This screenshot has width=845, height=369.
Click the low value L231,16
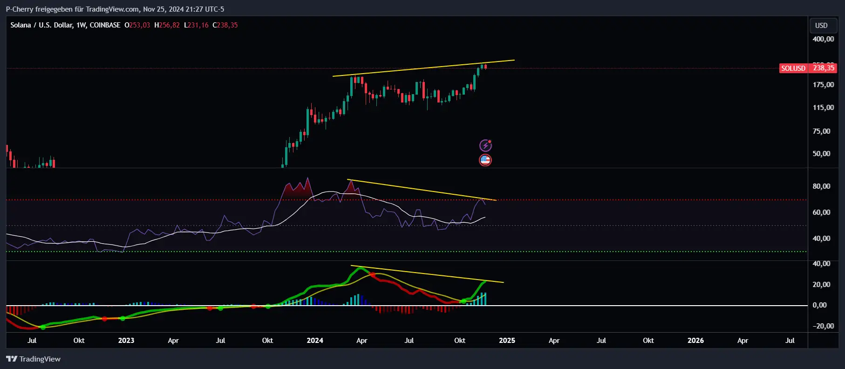tap(196, 25)
